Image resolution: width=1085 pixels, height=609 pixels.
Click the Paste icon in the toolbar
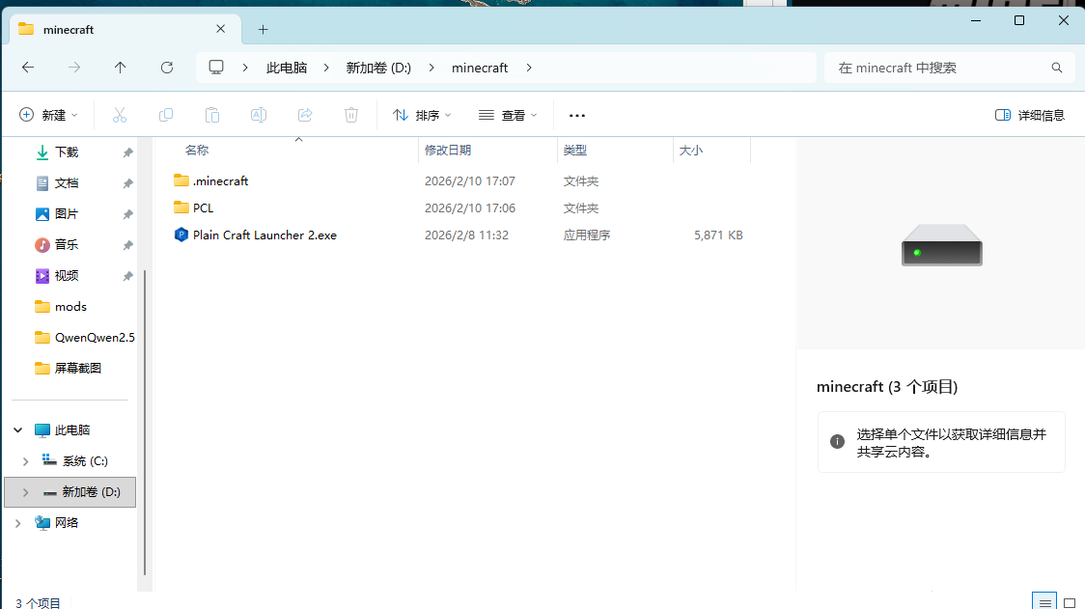[211, 115]
